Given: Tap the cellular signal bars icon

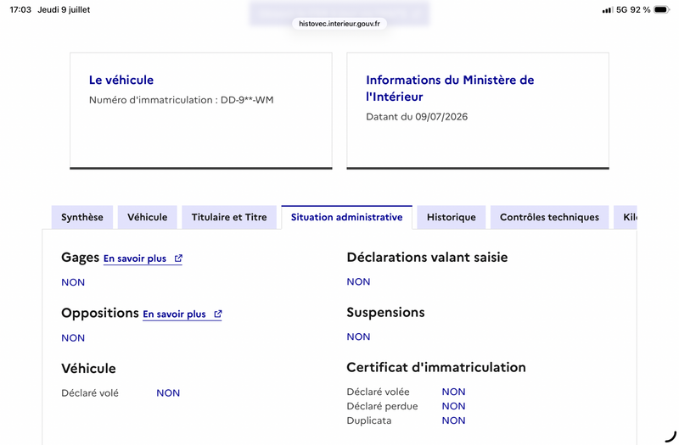Looking at the screenshot, I should pos(608,10).
